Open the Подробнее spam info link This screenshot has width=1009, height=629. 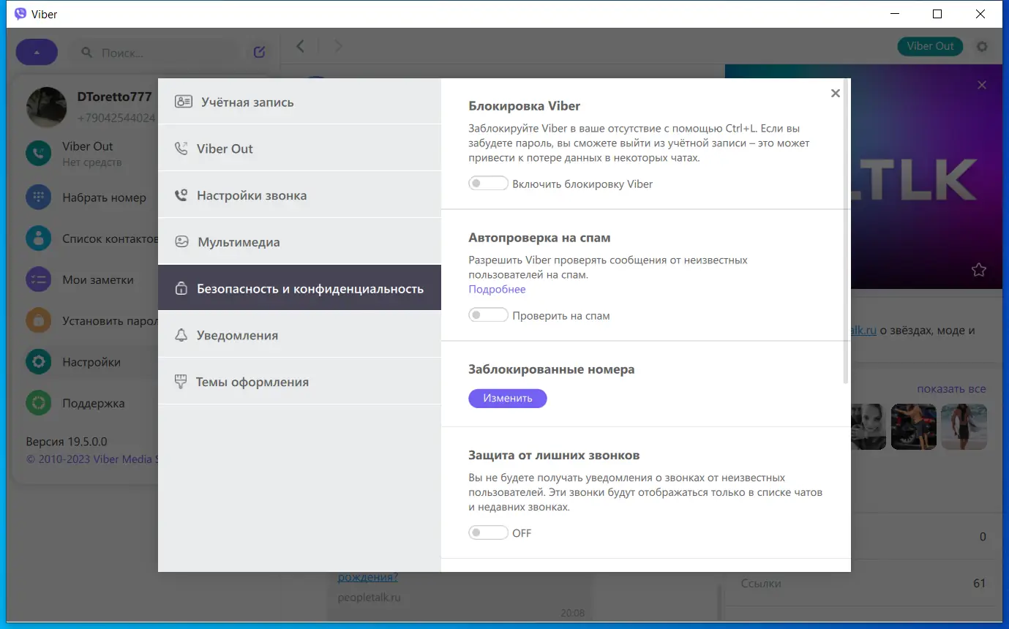497,289
